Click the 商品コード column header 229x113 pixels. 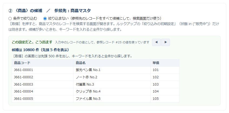42,63
